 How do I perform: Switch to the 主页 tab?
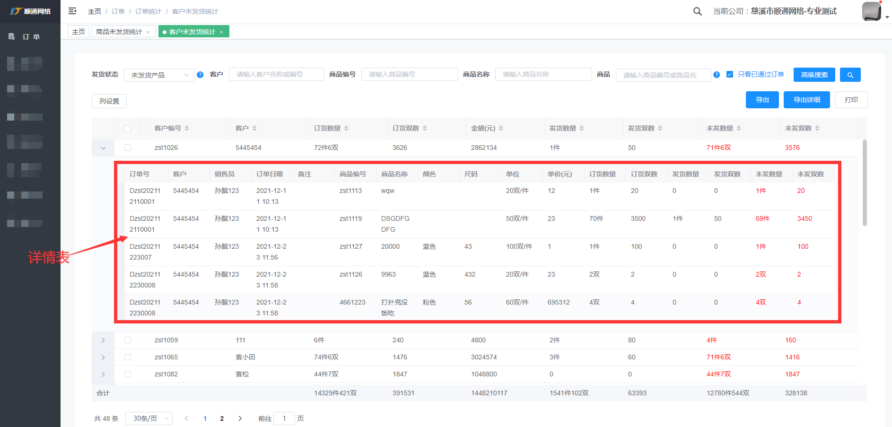(79, 32)
